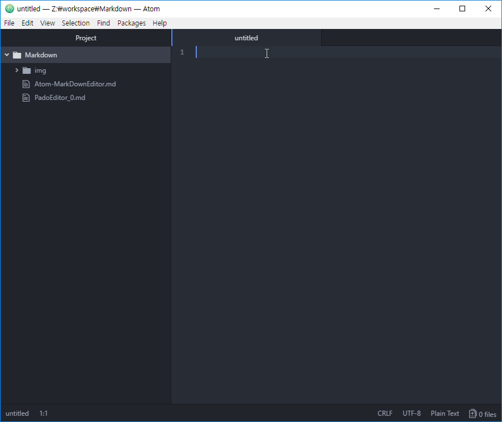Change the UTF-8 encoding selector
The width and height of the screenshot is (502, 422).
[x=411, y=413]
